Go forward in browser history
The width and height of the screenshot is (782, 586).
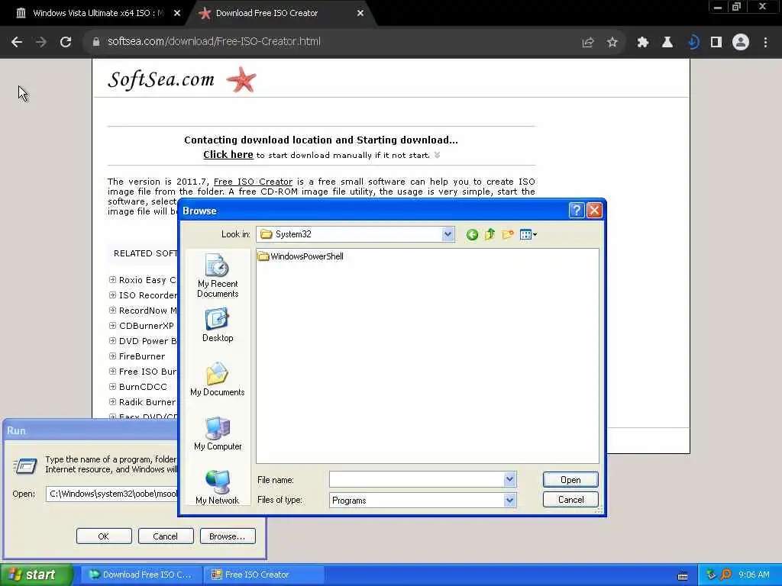tap(41, 42)
